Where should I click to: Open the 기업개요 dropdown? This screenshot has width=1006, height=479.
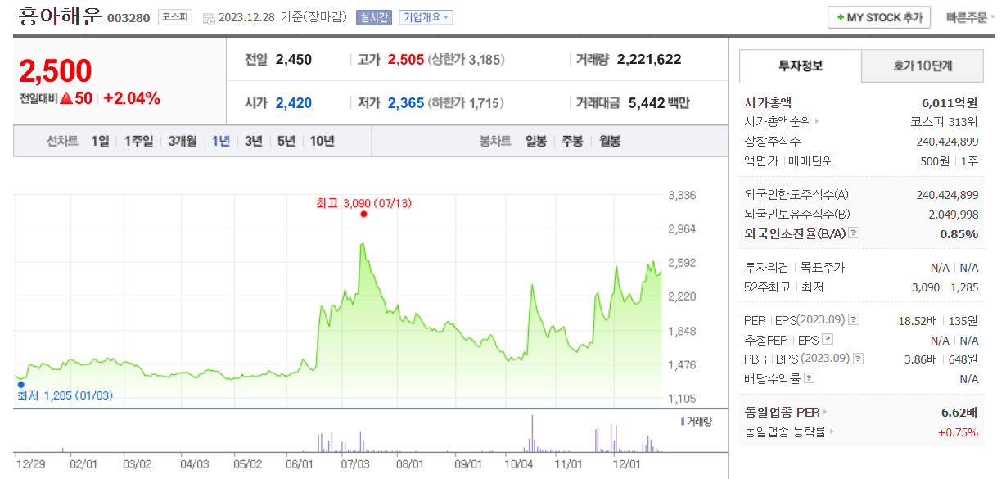coord(426,18)
